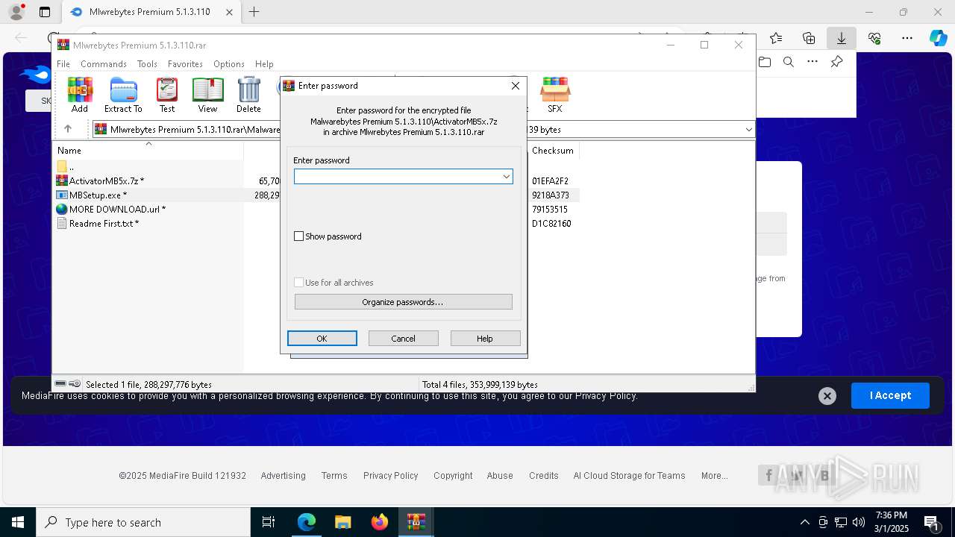
Task: Click the volume speaker tray icon
Action: point(859,522)
